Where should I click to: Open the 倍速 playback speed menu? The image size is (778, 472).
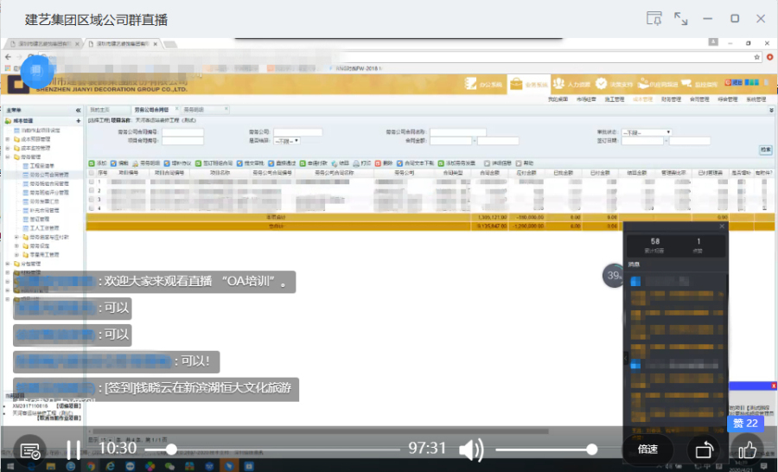(x=647, y=449)
